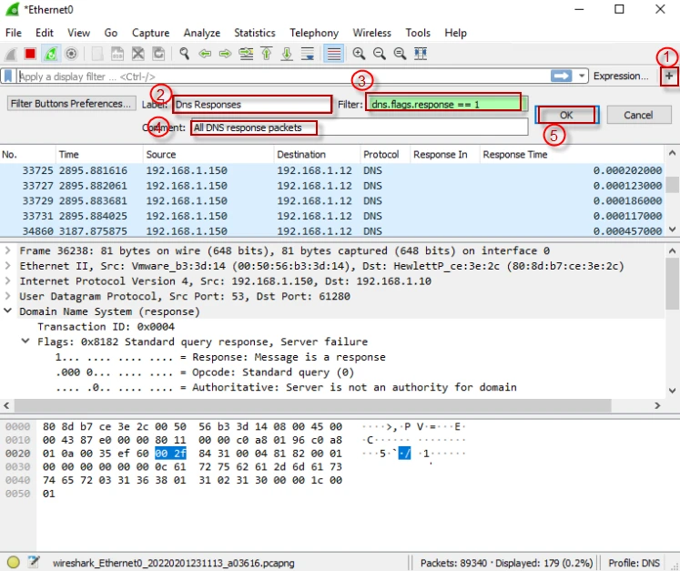The image size is (680, 571).
Task: Restart the current capture
Action: (x=51, y=54)
